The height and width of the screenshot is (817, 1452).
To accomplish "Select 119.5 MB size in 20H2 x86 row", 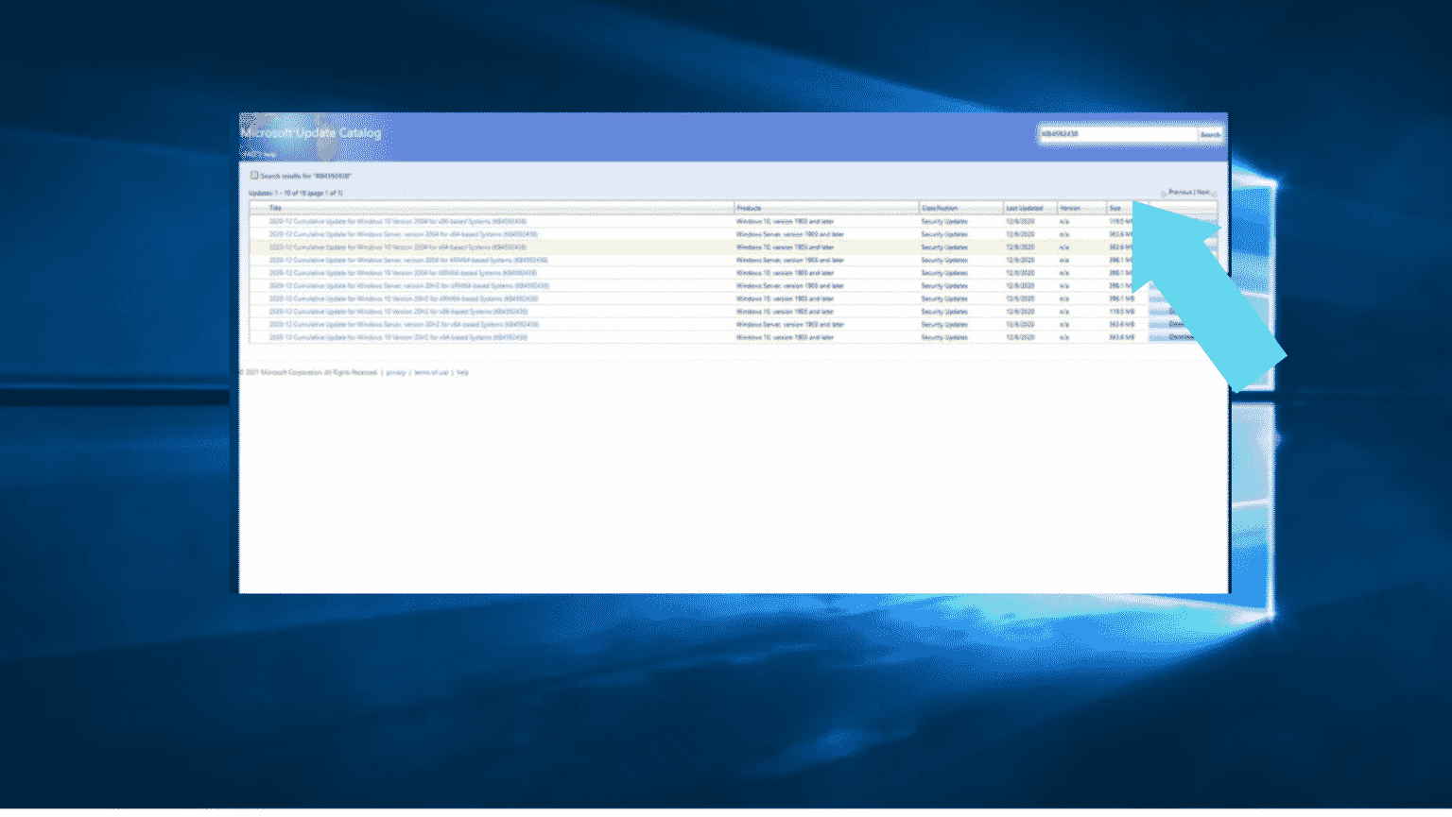I will point(1122,312).
